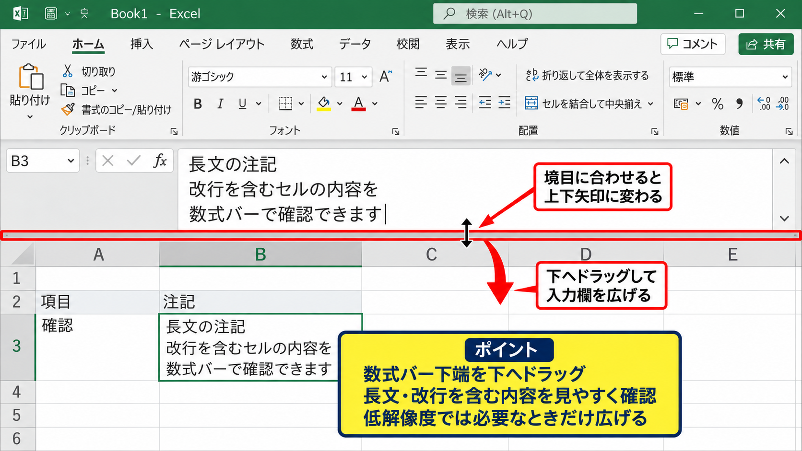Screen dimensions: 802x451
Task: Confirm the formula bar entry with checkmark
Action: coord(134,161)
